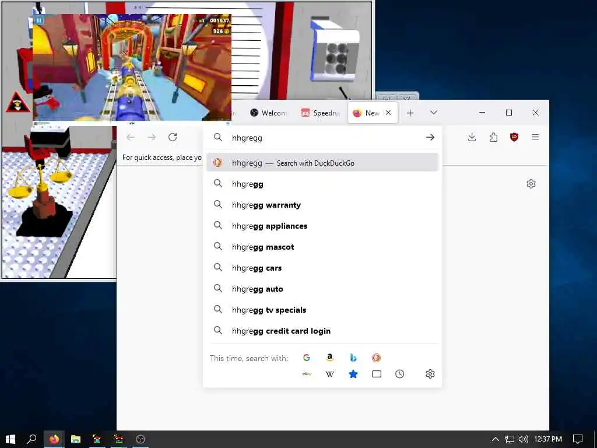The image size is (597, 448).
Task: Open the network status tray icon
Action: click(x=509, y=439)
